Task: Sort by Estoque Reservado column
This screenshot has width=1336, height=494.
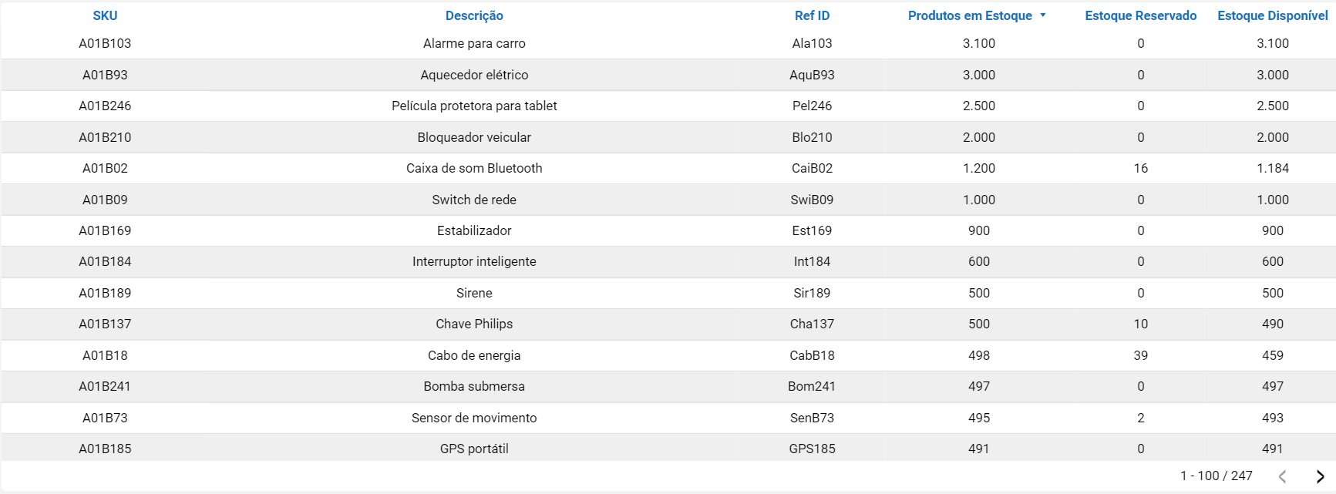Action: click(1140, 15)
